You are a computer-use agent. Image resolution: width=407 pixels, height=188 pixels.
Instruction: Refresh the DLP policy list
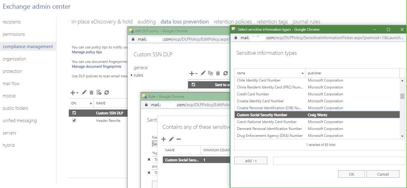[107, 93]
